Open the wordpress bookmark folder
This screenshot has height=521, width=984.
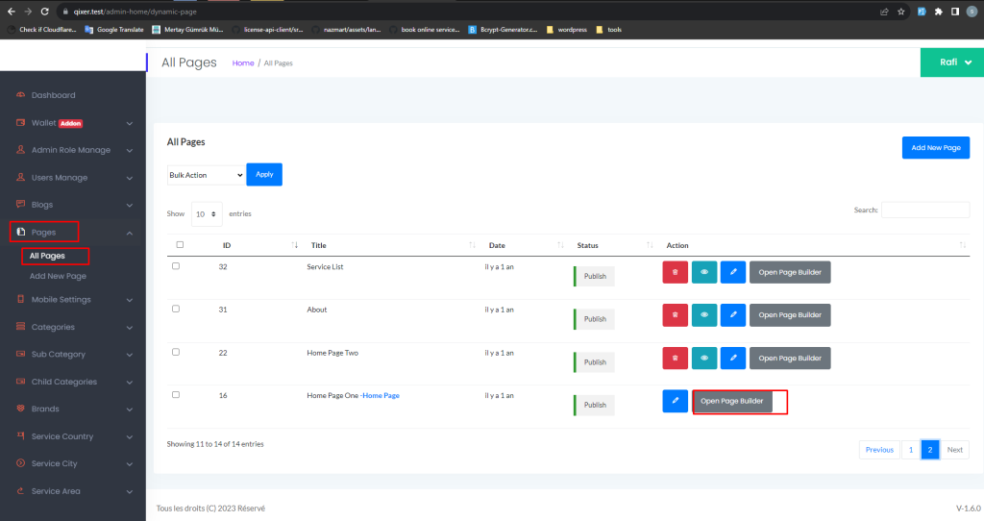click(567, 30)
